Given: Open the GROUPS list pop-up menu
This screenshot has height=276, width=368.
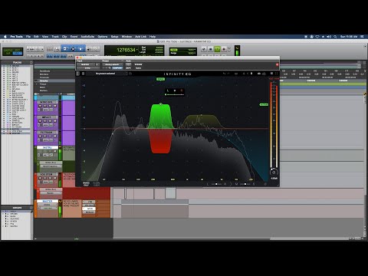Looking at the screenshot, I should tap(31, 208).
